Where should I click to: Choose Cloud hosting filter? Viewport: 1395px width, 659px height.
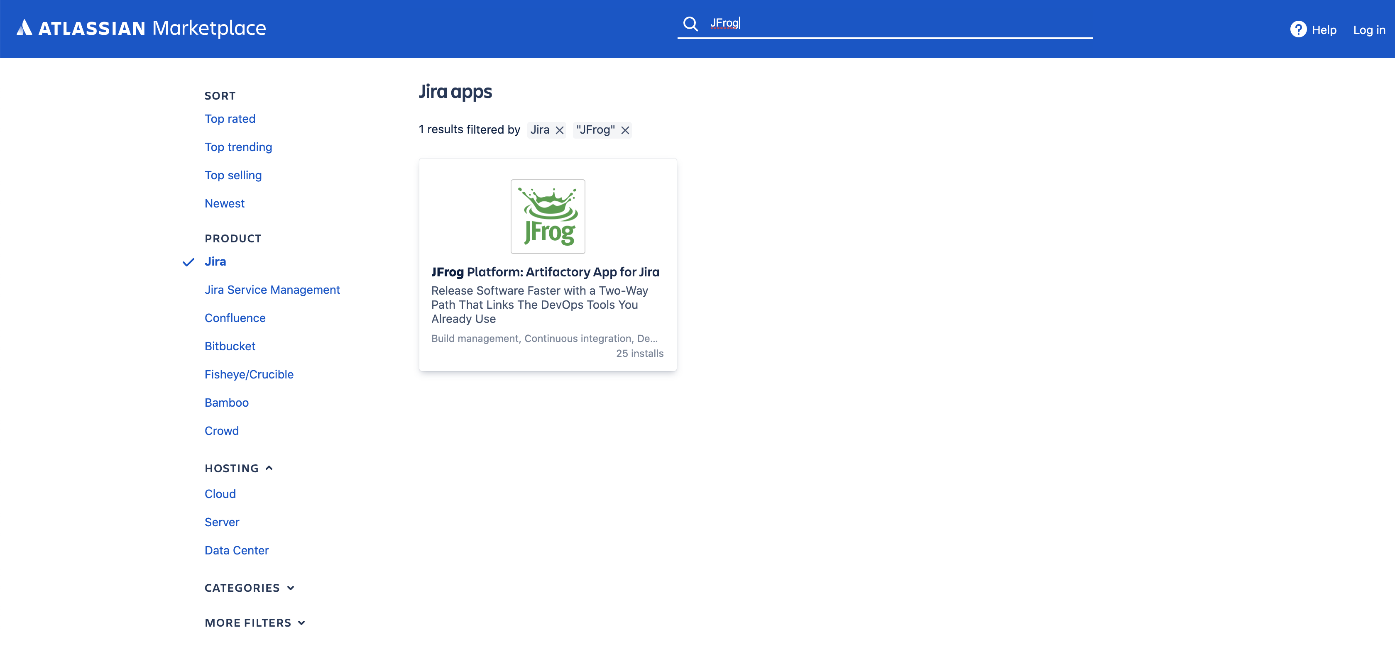tap(220, 494)
